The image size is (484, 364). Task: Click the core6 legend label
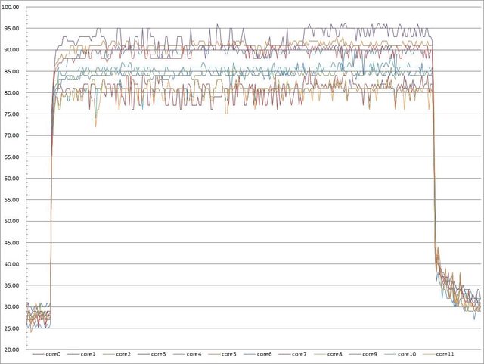pyautogui.click(x=264, y=353)
